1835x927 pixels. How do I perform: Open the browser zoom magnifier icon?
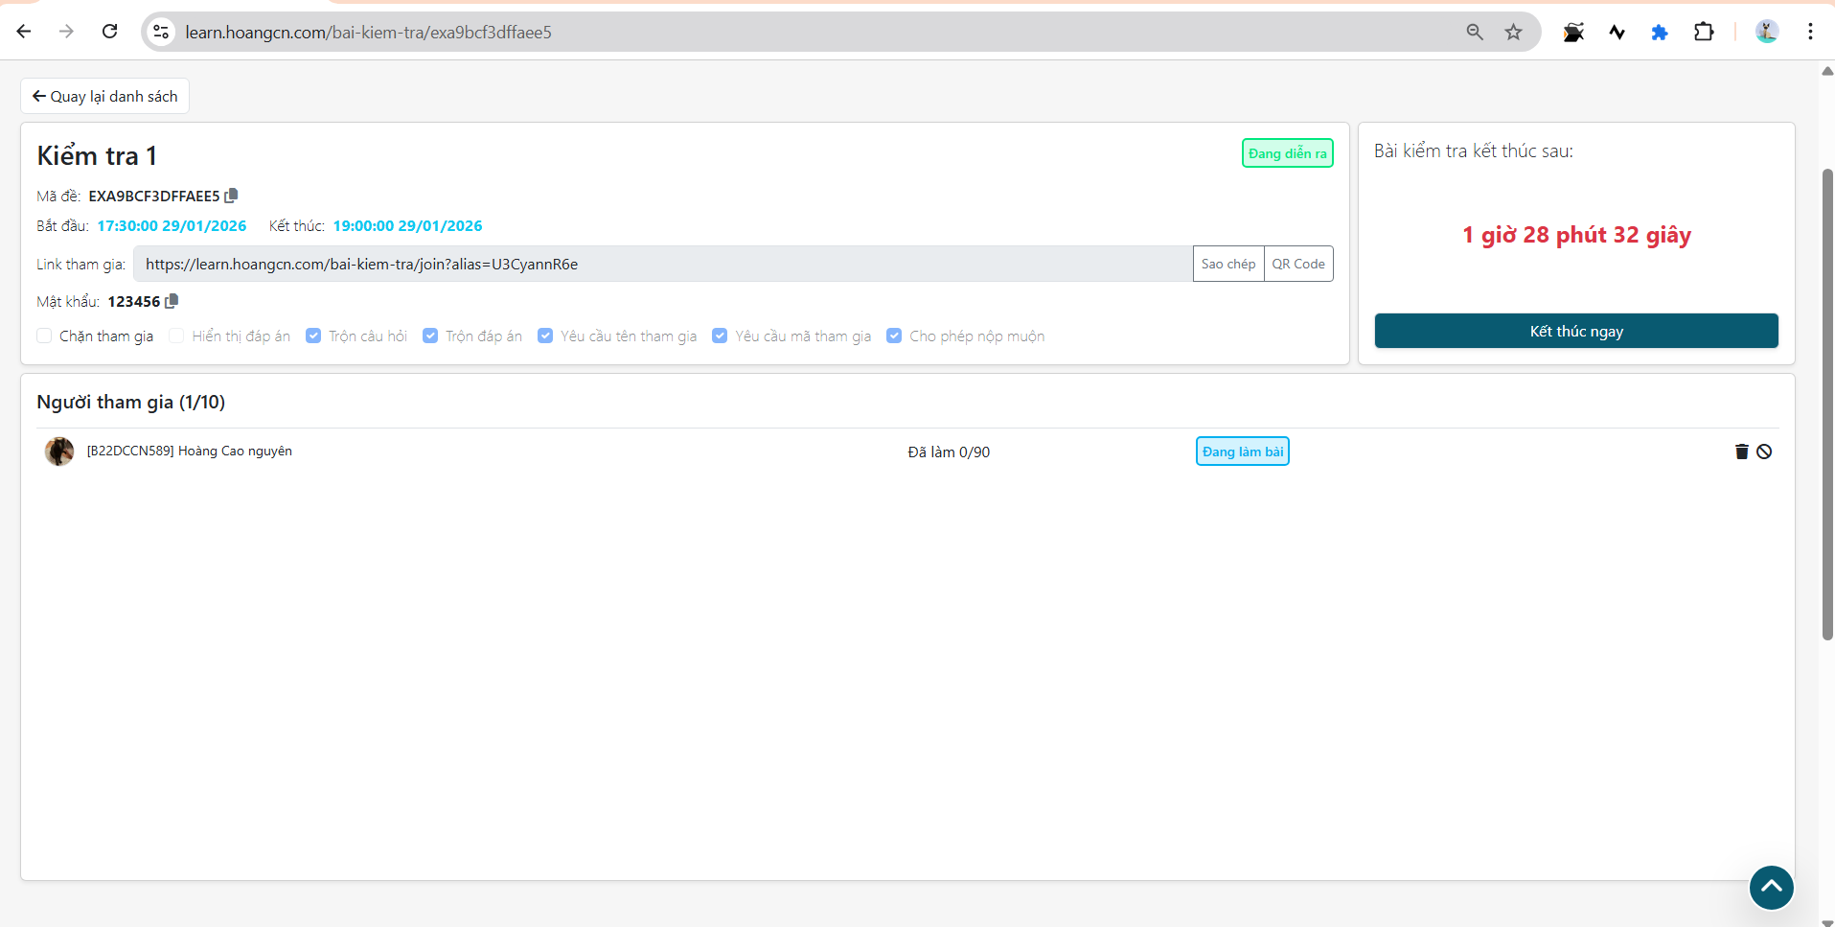1475,33
